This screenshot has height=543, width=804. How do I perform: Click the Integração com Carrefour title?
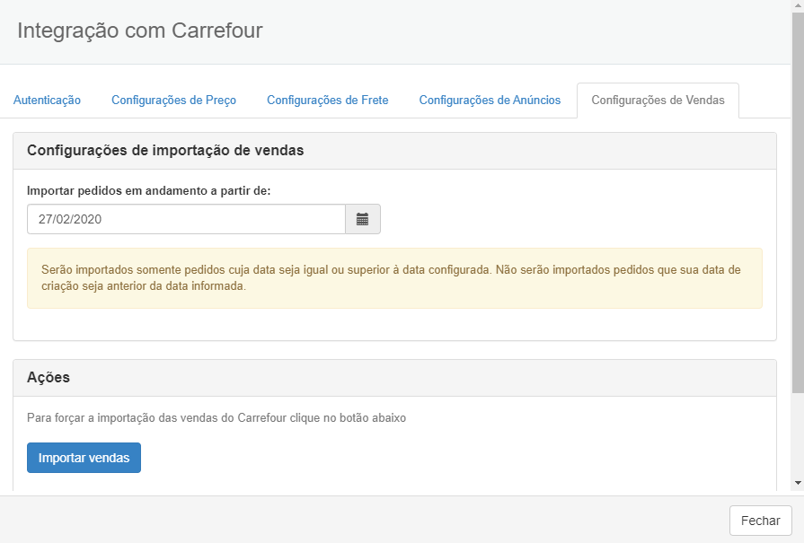click(x=140, y=31)
